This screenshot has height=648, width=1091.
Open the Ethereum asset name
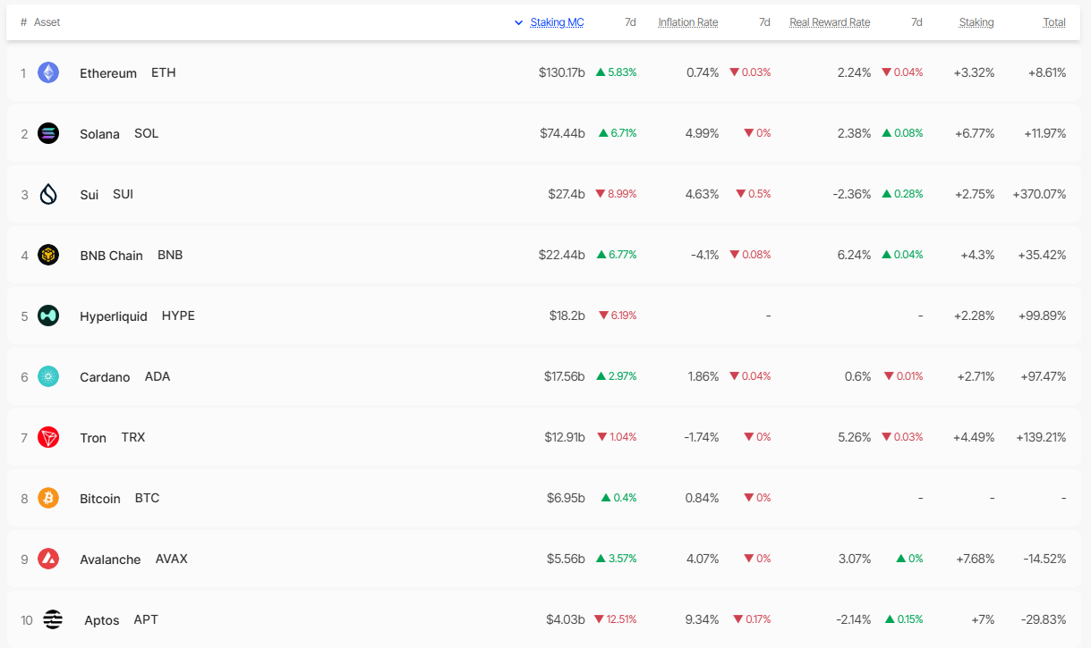point(108,73)
